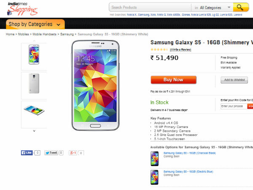Viewport: 253px width, 190px height.
Task: Go to Mobiles in breadcrumb
Action: (24, 34)
